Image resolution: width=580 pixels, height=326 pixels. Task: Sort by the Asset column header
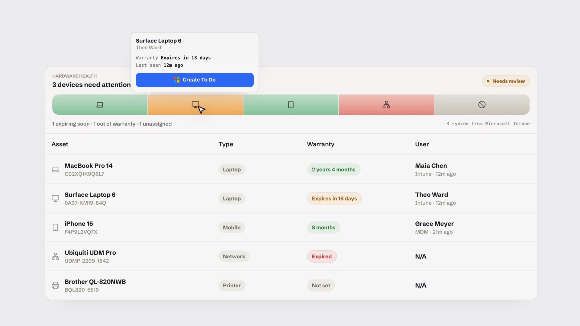click(60, 144)
